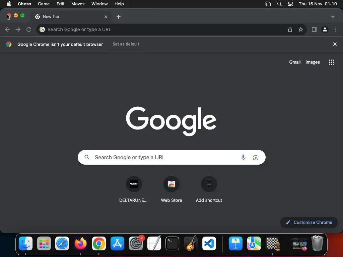This screenshot has height=257, width=343.
Task: Click the share icon in address bar
Action: point(290,29)
